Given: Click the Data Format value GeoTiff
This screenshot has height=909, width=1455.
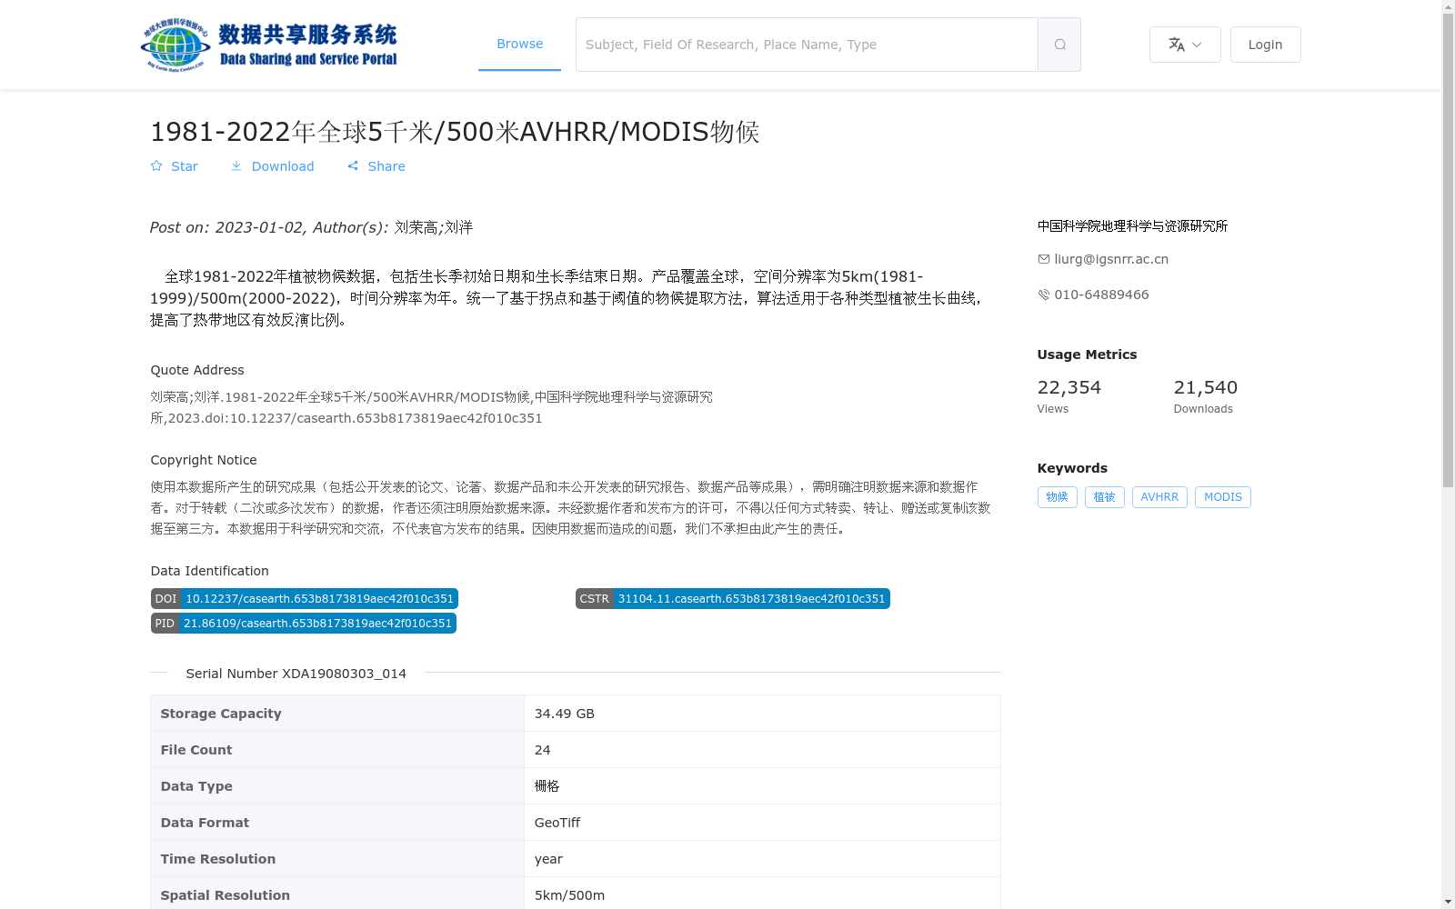Looking at the screenshot, I should pos(557,823).
